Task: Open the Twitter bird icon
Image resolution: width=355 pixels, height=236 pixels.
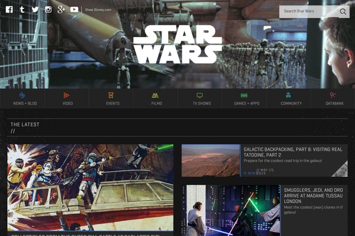Action: click(x=35, y=9)
